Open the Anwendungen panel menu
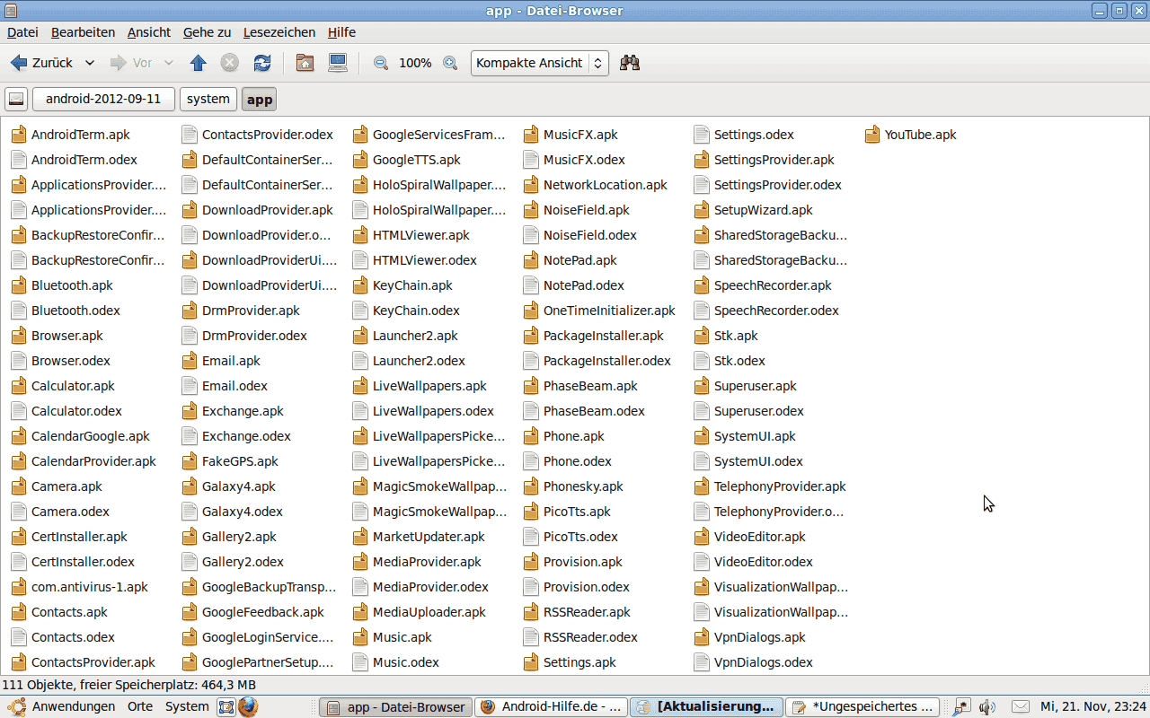1150x718 pixels. point(63,706)
